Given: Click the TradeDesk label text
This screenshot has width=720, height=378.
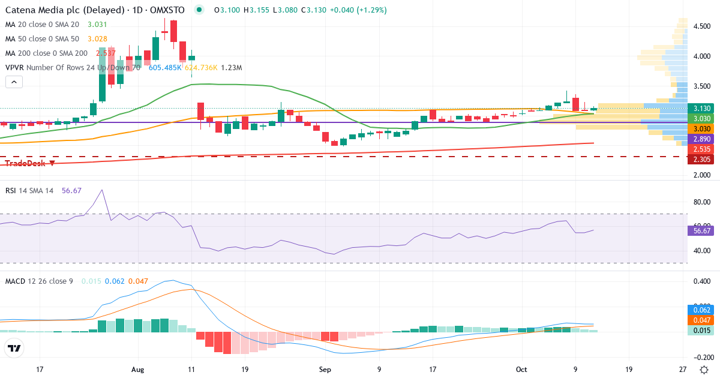Looking at the screenshot, I should (x=26, y=163).
